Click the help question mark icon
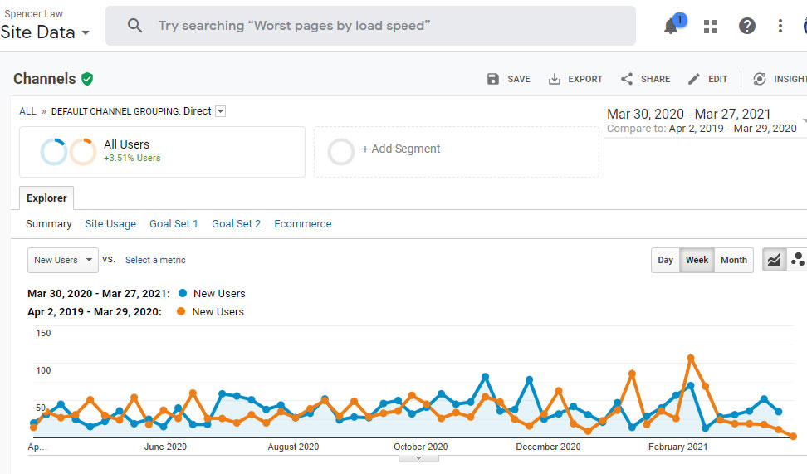Screen dimensions: 807x474 point(746,26)
